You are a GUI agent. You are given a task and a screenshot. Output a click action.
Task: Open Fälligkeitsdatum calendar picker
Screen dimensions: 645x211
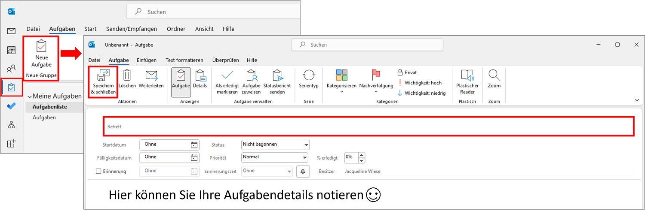tap(194, 157)
